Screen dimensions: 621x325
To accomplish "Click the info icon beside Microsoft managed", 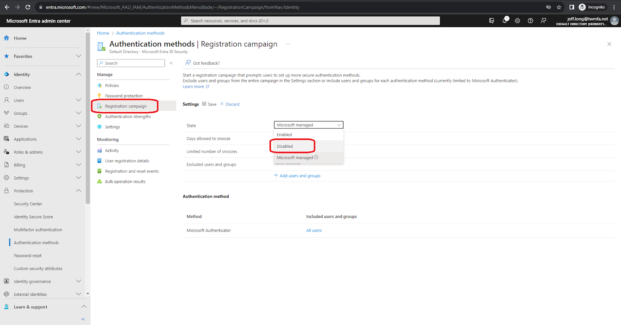I will pos(316,157).
